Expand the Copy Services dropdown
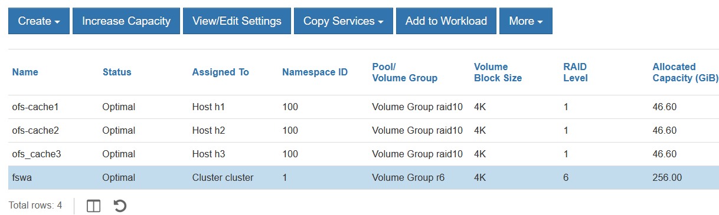 (x=344, y=21)
